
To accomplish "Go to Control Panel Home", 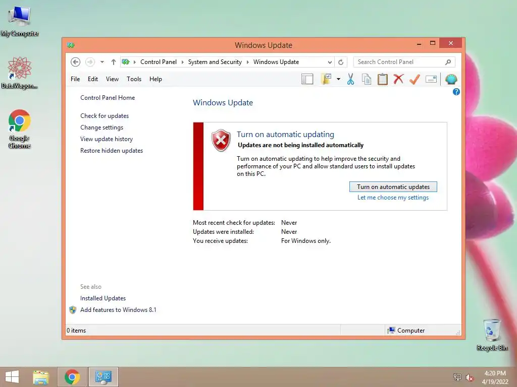I will click(x=108, y=98).
